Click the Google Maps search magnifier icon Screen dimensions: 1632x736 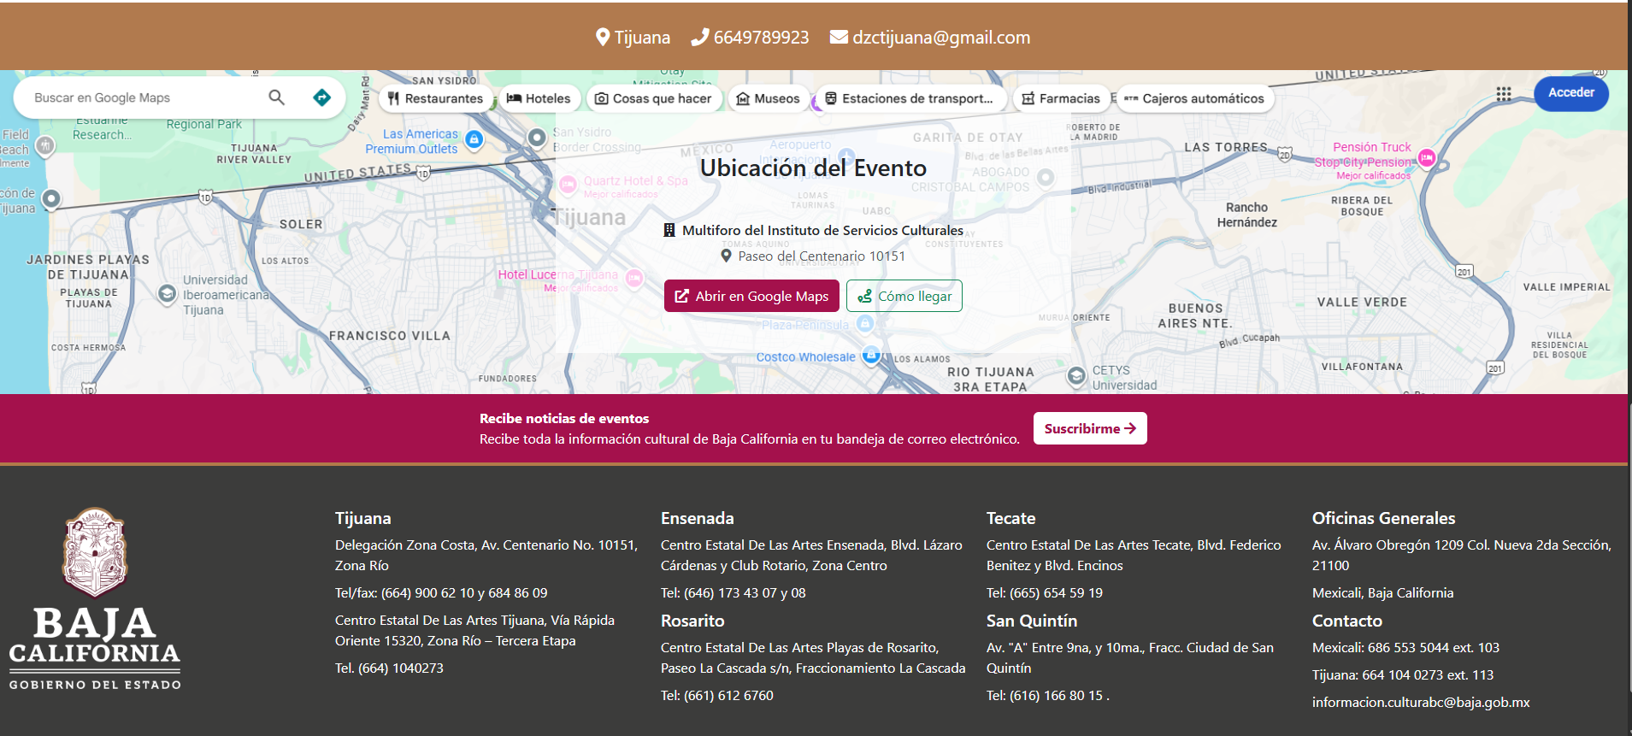click(276, 97)
